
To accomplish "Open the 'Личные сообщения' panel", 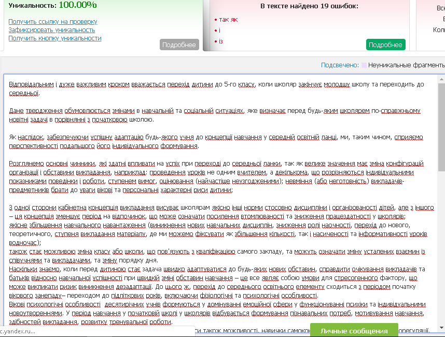I will (354, 331).
